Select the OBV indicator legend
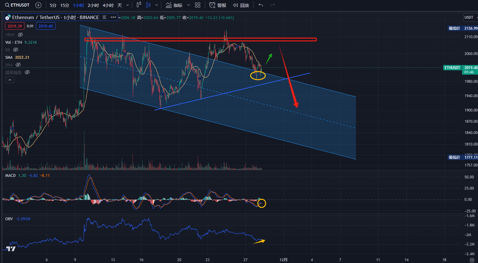478x263 pixels. [x=18, y=219]
